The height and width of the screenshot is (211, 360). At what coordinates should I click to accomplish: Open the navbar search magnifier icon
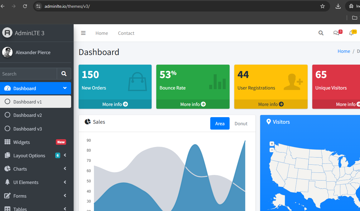[321, 33]
